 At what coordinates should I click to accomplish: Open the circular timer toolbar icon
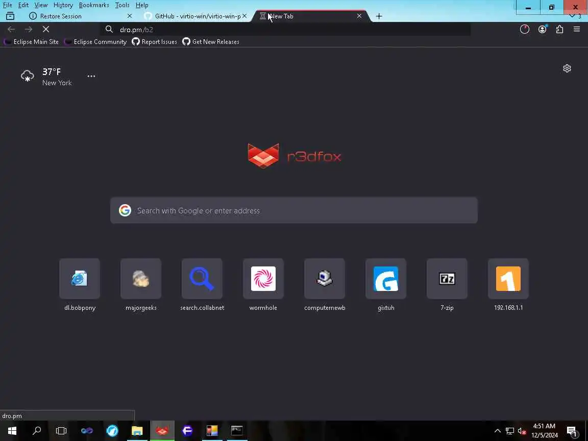point(524,29)
